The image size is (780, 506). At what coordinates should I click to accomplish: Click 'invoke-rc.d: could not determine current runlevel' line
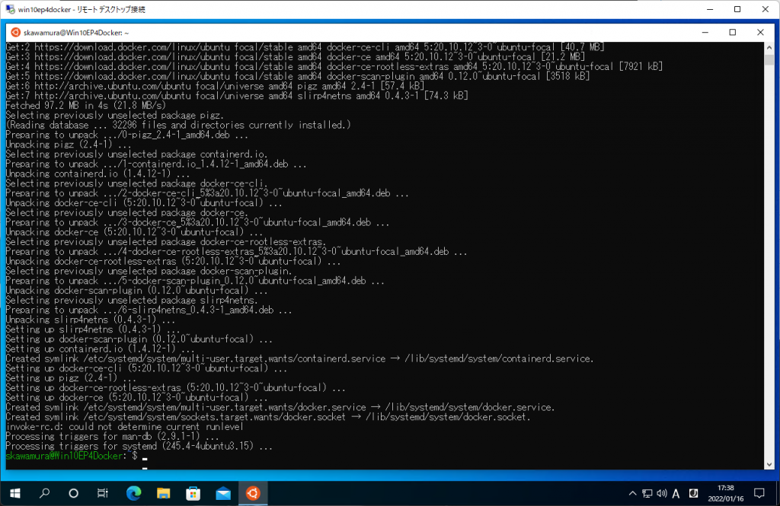(124, 426)
